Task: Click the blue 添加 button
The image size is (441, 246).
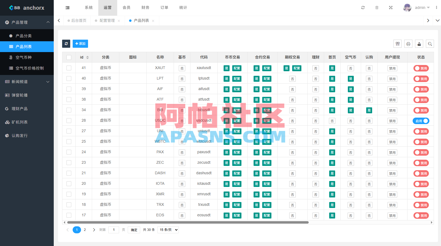Action: (80, 44)
